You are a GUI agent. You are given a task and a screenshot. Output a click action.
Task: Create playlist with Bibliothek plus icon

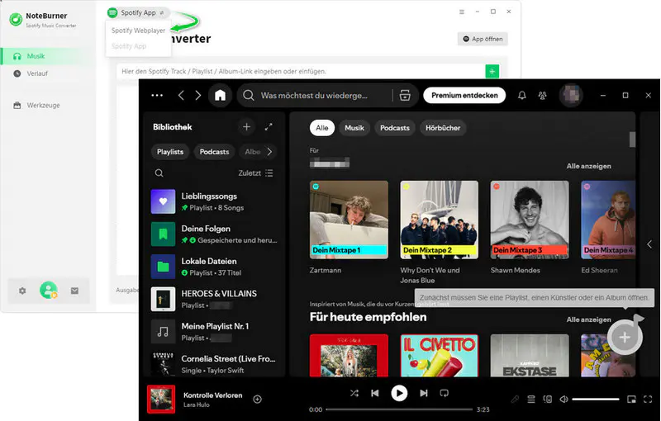pyautogui.click(x=246, y=127)
